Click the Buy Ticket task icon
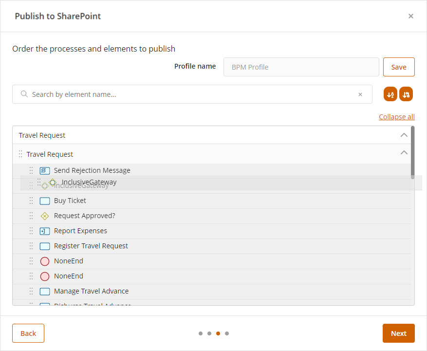Viewport: 427px width, 351px height. (x=45, y=201)
